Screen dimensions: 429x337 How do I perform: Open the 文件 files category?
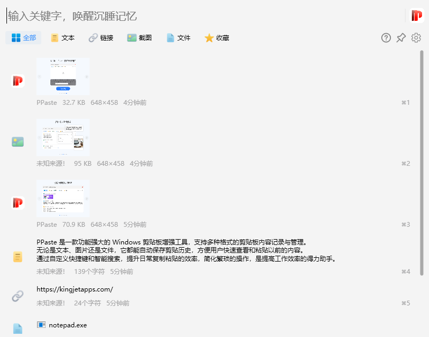click(177, 38)
